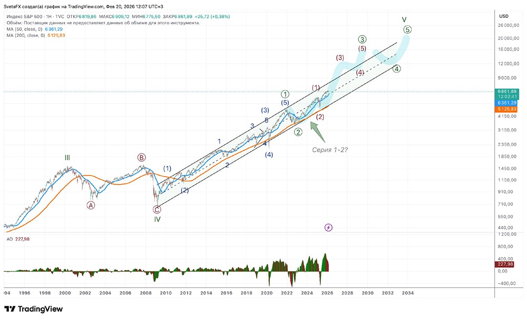Image resolution: width=527 pixels, height=320 pixels.
Task: Click the USD currency label on the price axis
Action: (x=504, y=16)
